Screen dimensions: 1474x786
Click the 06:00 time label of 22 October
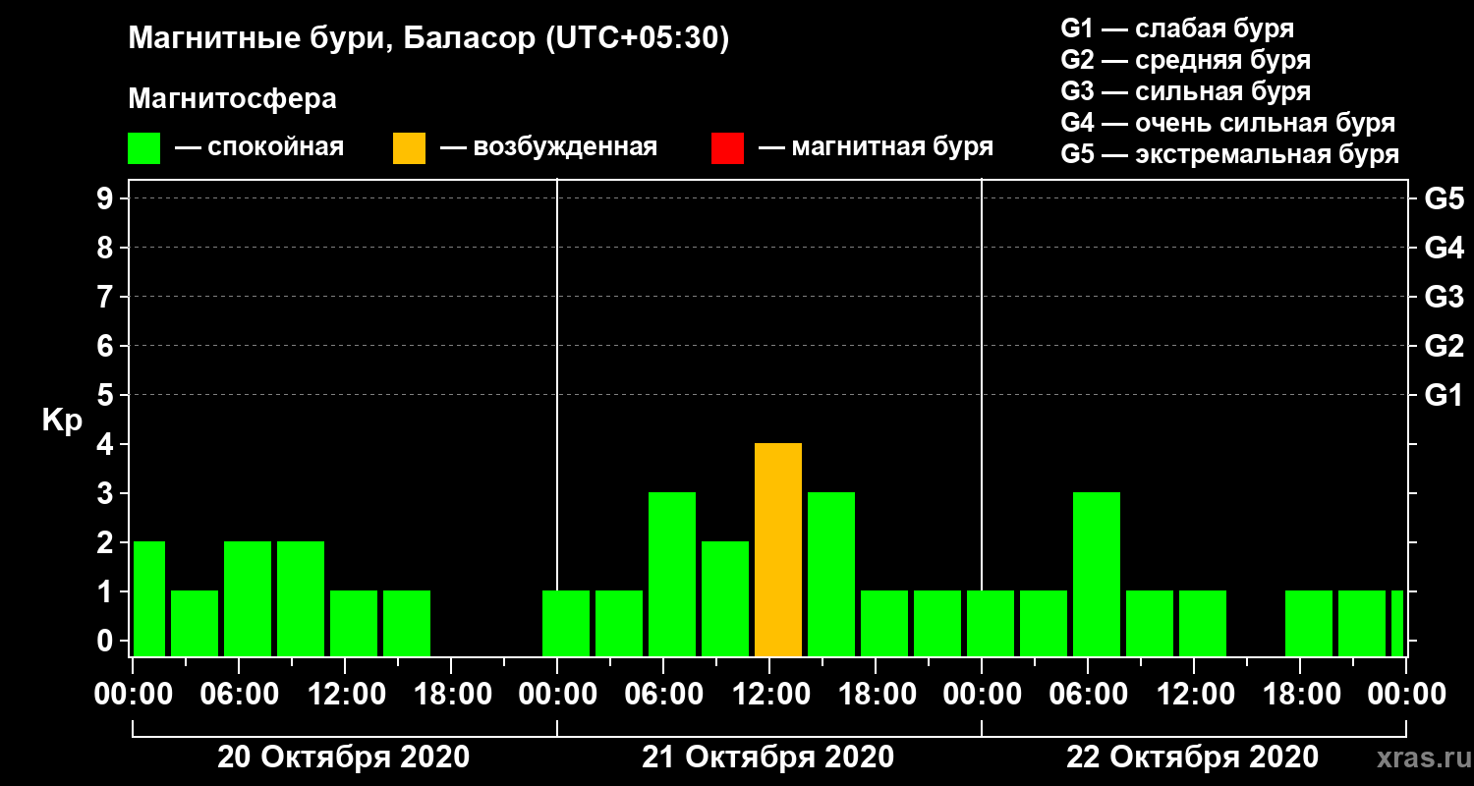click(1088, 695)
